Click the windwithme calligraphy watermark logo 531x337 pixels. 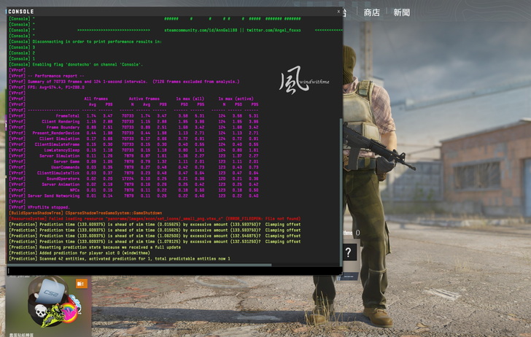pos(303,80)
